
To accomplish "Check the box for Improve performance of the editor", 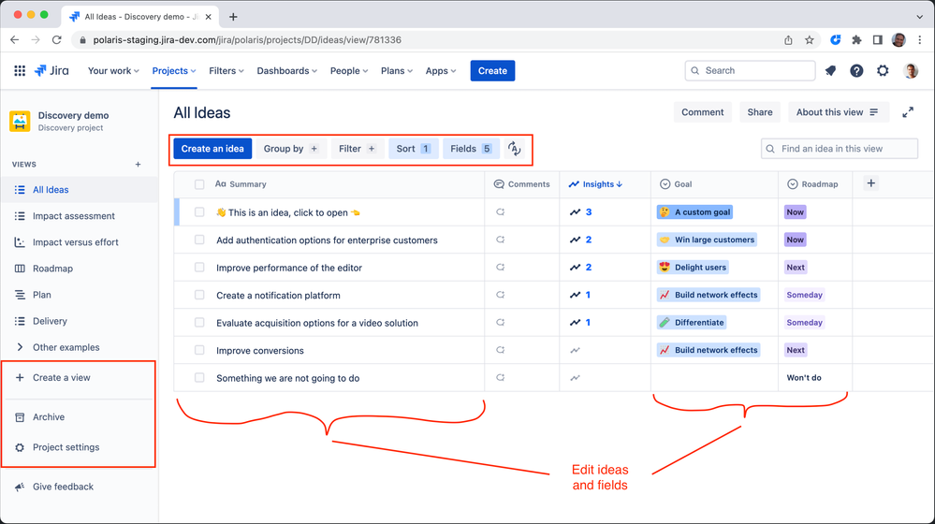I will [199, 267].
